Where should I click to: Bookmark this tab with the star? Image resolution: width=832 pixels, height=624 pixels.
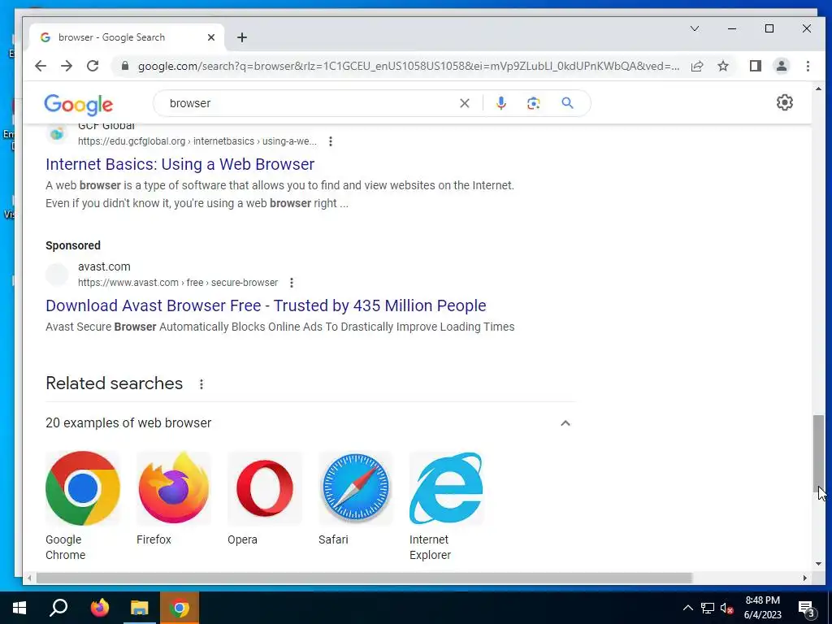coord(722,66)
